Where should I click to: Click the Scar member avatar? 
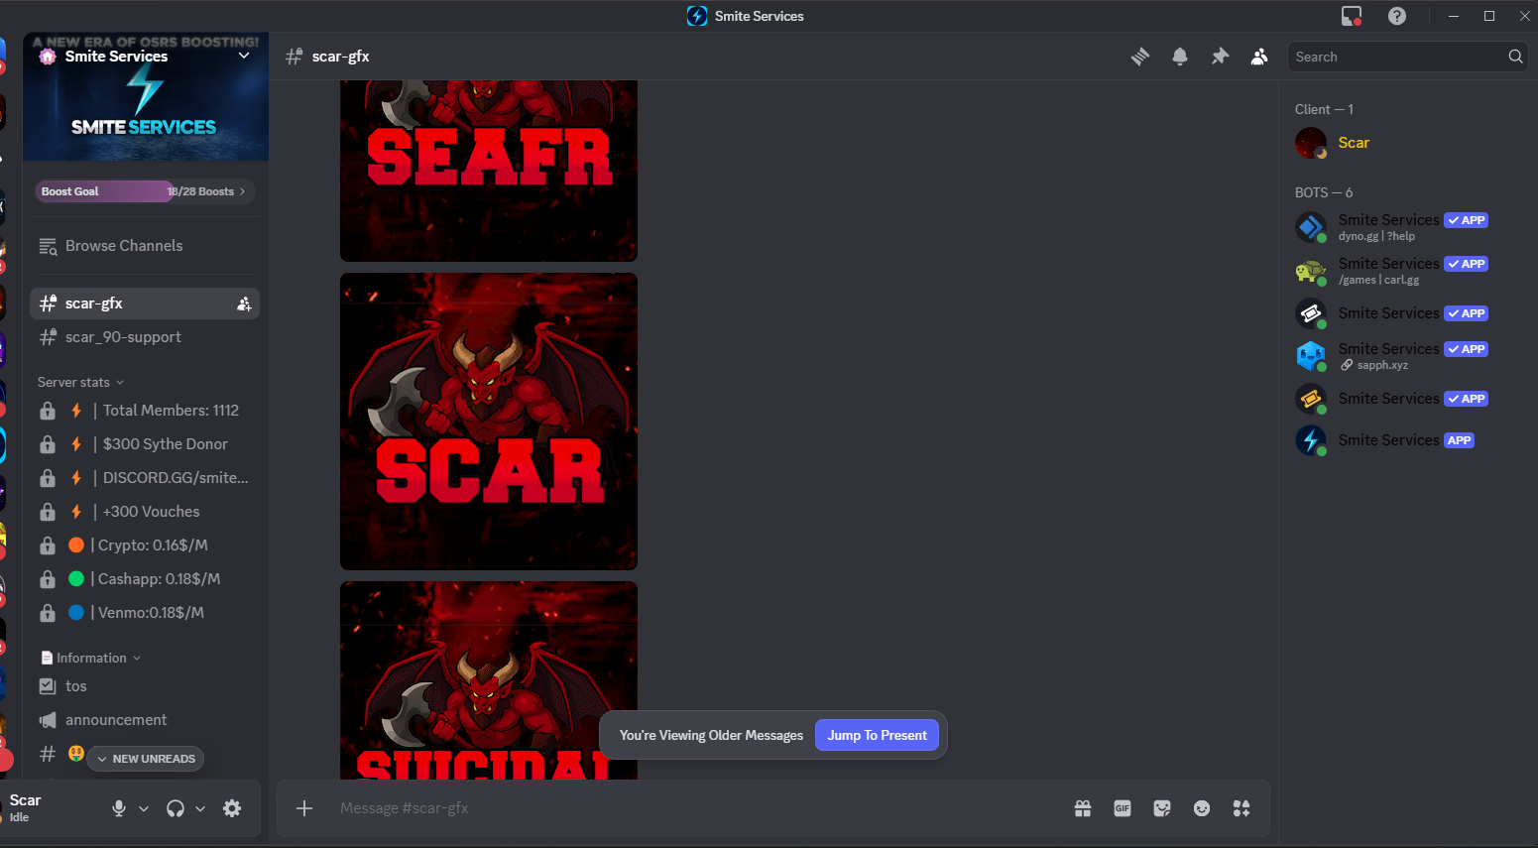click(x=1311, y=143)
